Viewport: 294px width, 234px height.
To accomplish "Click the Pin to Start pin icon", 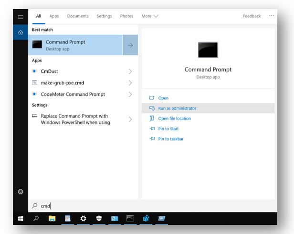I will (x=152, y=128).
